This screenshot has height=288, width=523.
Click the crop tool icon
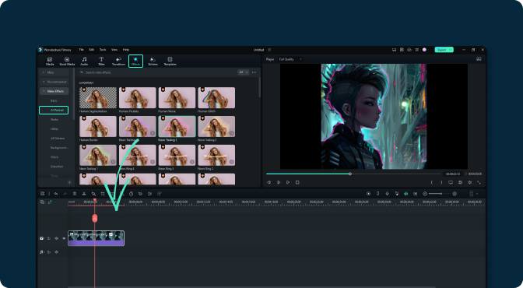[103, 194]
